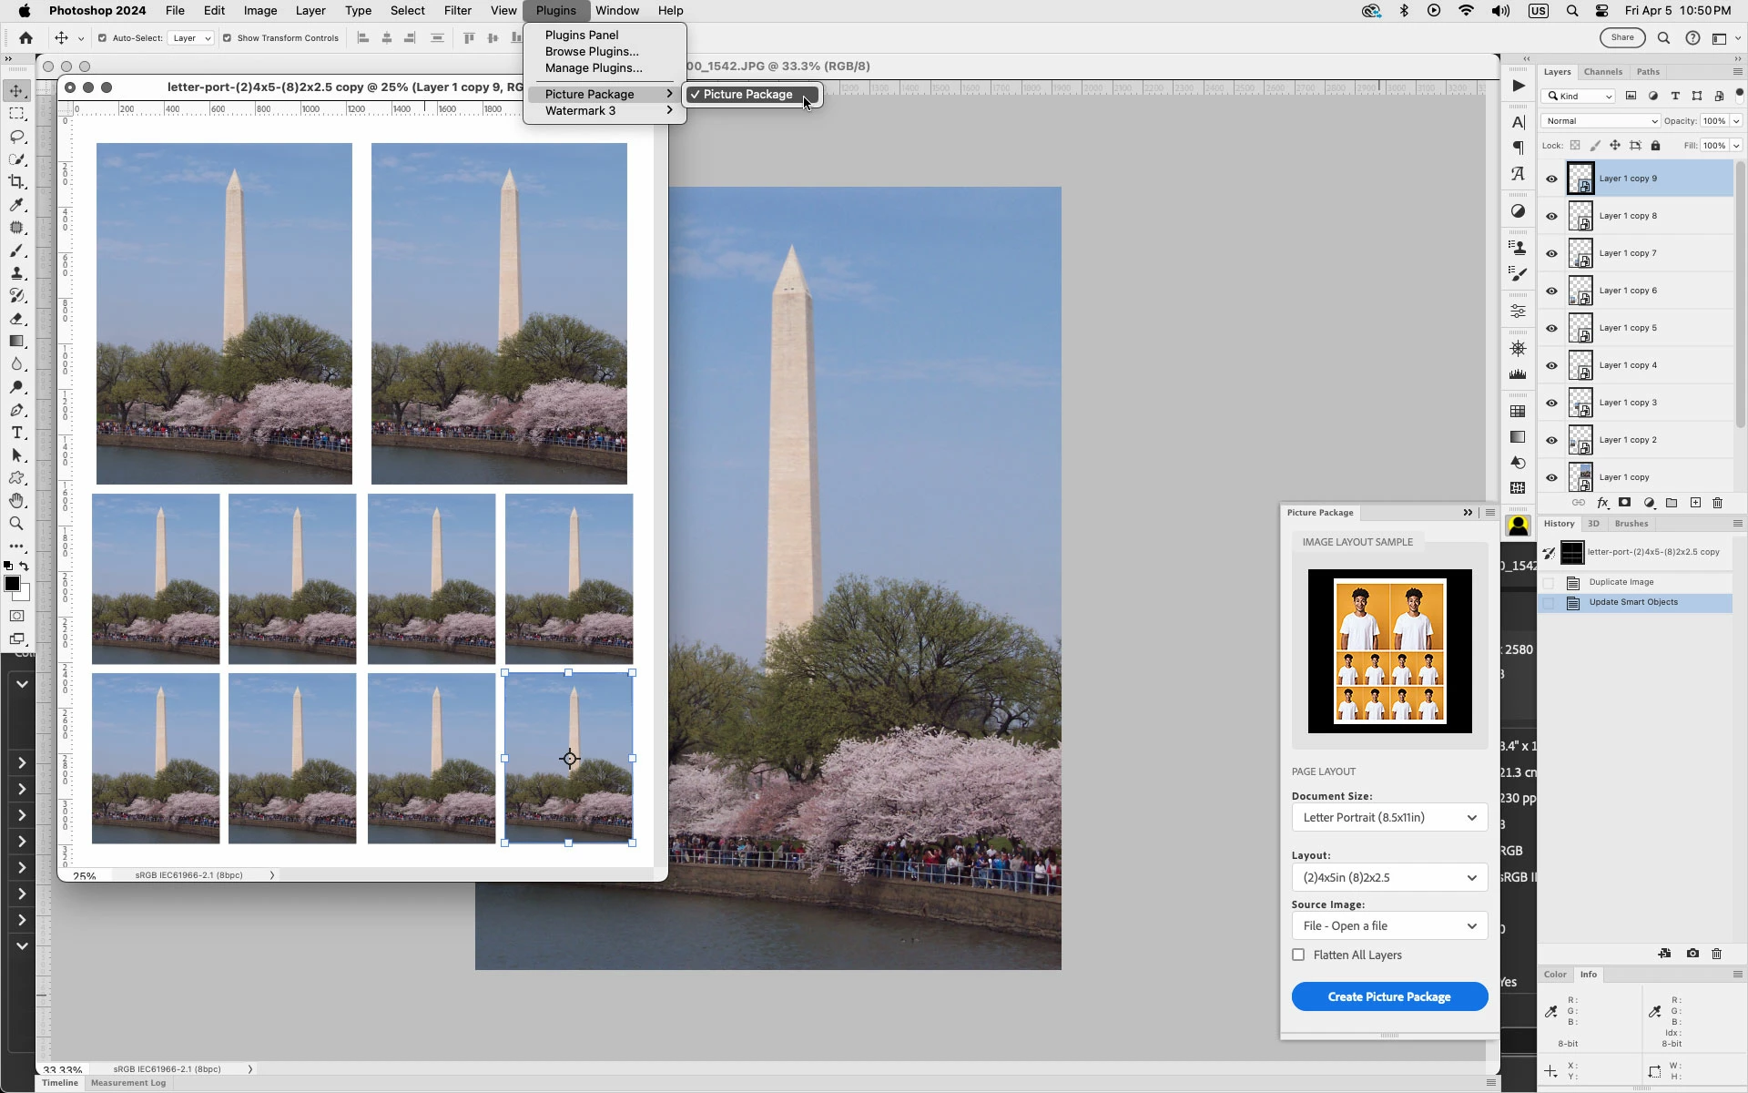Open the Layout dropdown
Screen dimensions: 1748x1093
1389,877
